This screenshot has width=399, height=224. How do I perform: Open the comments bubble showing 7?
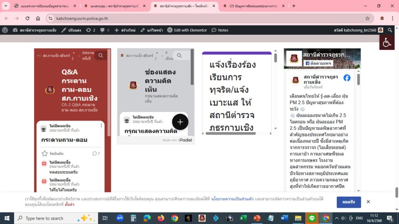pyautogui.click(x=96, y=154)
